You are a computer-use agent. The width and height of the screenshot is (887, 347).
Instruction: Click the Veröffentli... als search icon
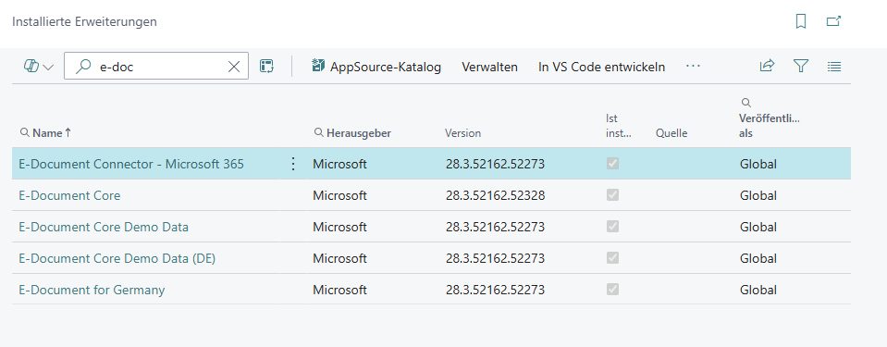746,103
